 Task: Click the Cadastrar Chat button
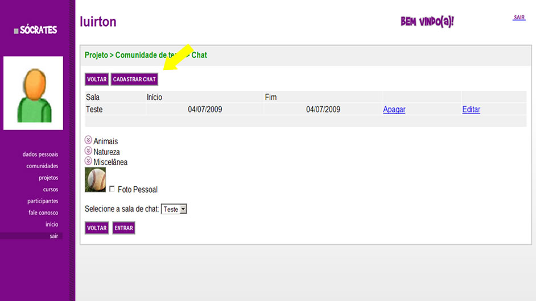[134, 80]
